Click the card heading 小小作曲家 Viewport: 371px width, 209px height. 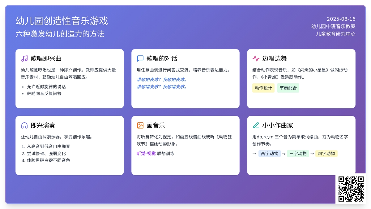click(x=278, y=125)
